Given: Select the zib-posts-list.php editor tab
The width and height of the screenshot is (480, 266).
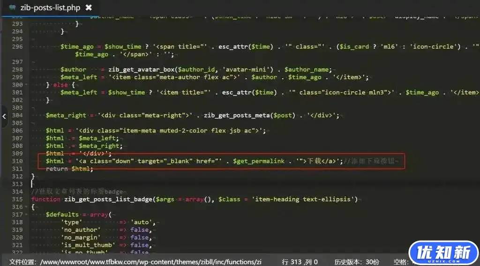Looking at the screenshot, I should [x=50, y=8].
